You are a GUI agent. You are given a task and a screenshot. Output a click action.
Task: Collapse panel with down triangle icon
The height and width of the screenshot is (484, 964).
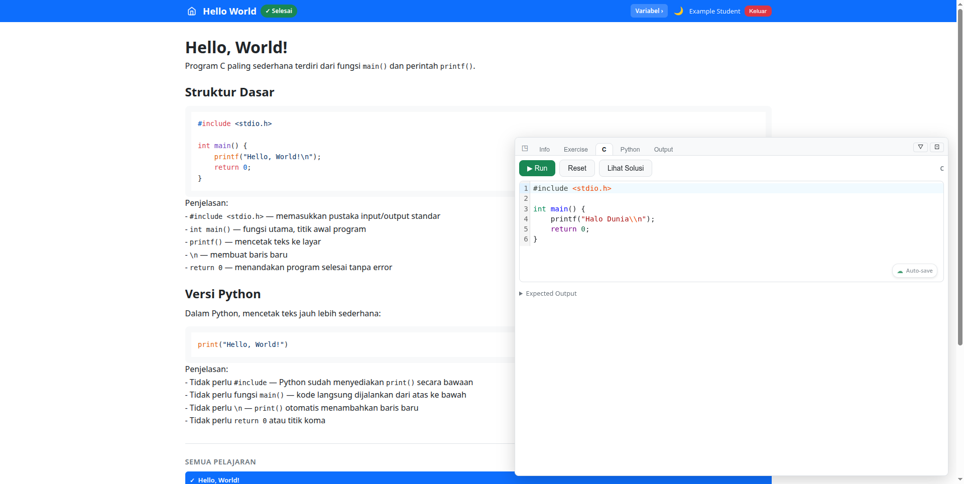pyautogui.click(x=920, y=147)
